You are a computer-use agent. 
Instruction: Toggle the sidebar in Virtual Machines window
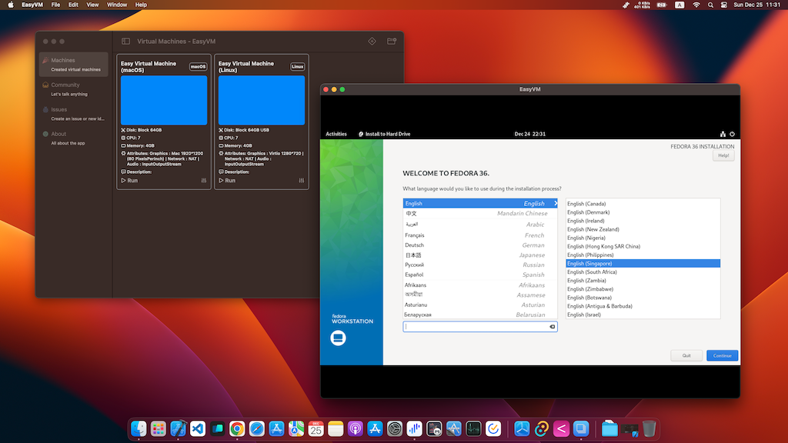(125, 42)
